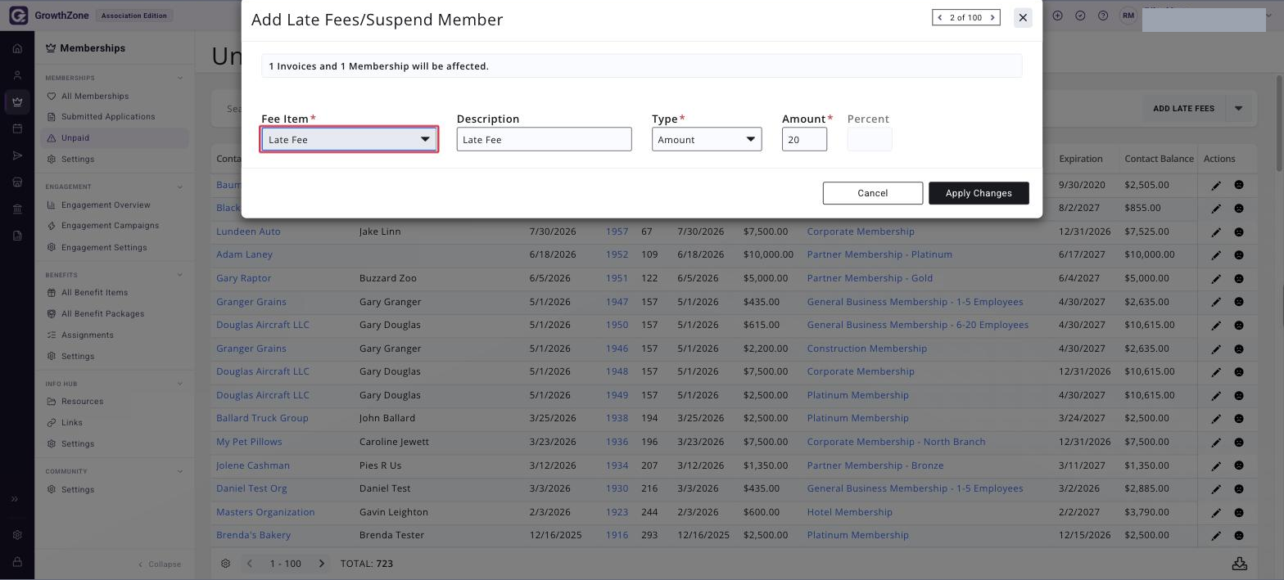Click the Amount field showing 20

(804, 139)
